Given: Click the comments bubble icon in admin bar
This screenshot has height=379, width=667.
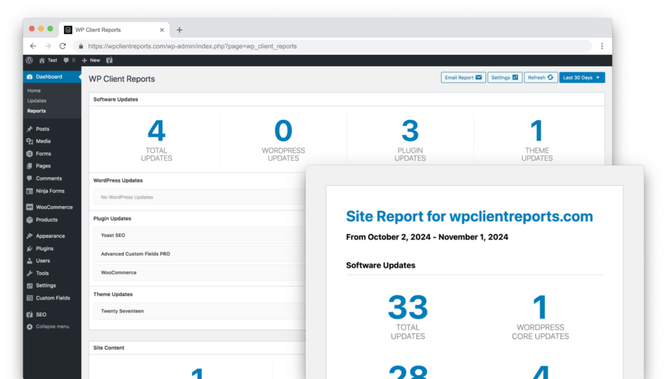Looking at the screenshot, I should coord(66,60).
